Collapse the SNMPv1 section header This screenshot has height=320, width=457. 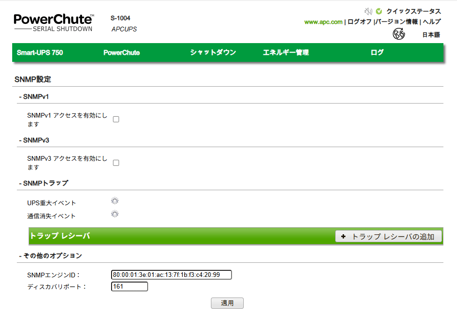coord(34,97)
